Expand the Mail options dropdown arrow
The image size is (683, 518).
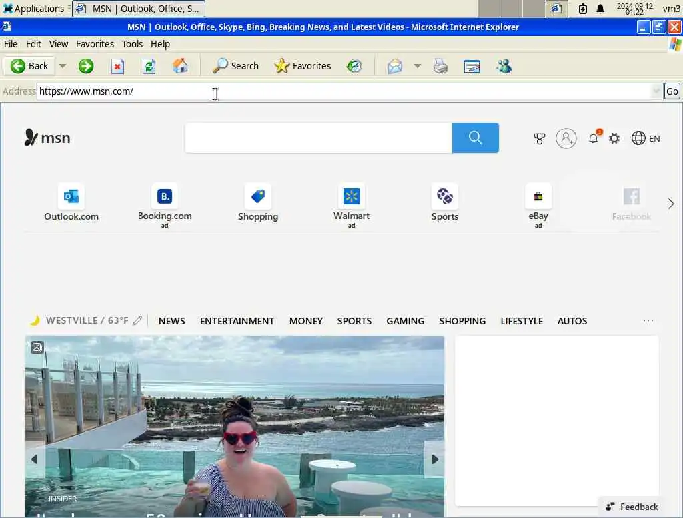418,66
